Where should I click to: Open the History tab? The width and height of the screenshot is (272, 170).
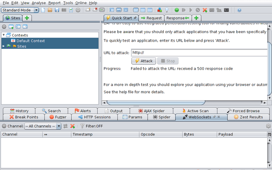(x=19, y=111)
